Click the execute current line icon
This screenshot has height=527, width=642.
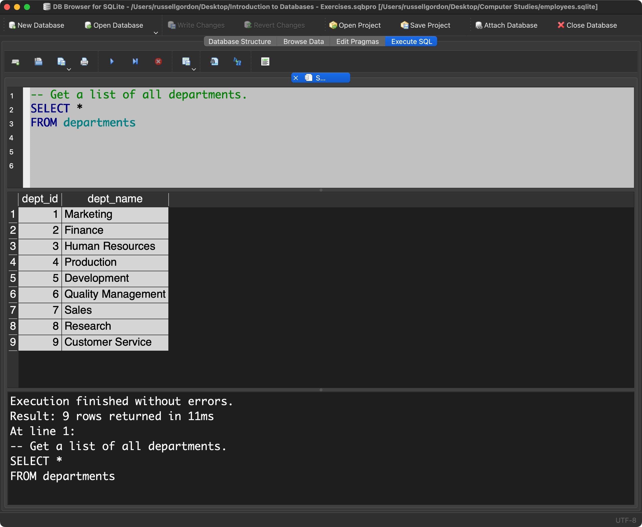[135, 62]
